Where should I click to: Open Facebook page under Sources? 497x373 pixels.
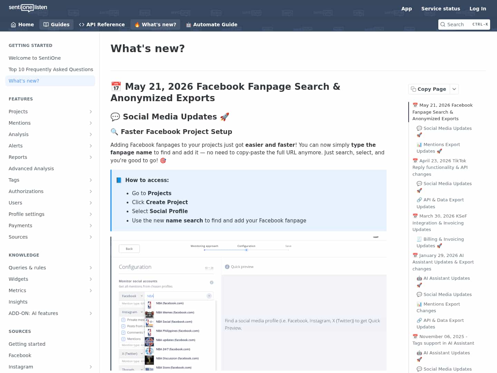50,355
